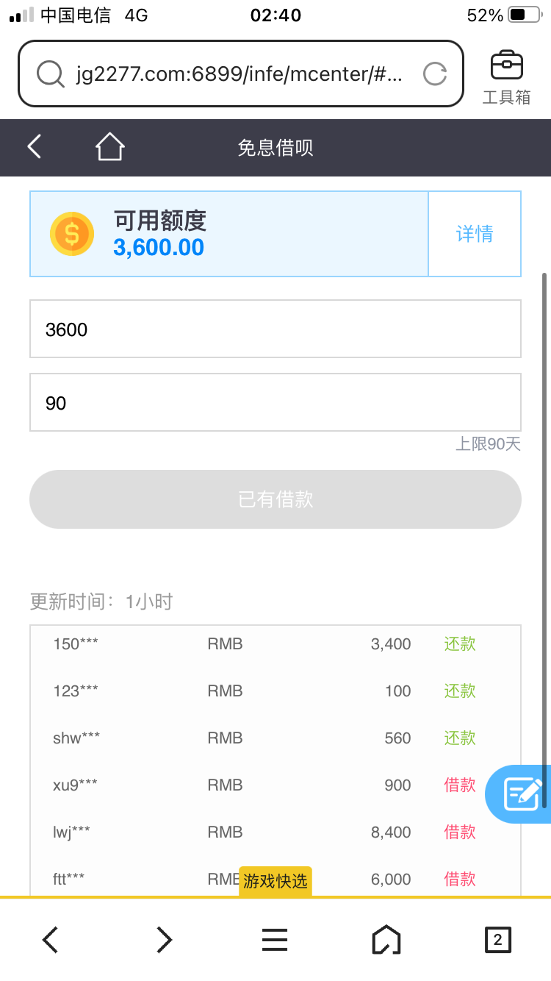The width and height of the screenshot is (551, 981).
Task: Tap the back arrow in page header
Action: [x=35, y=147]
